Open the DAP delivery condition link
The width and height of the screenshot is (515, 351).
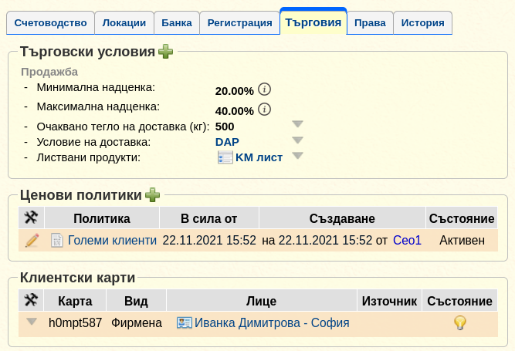(227, 142)
